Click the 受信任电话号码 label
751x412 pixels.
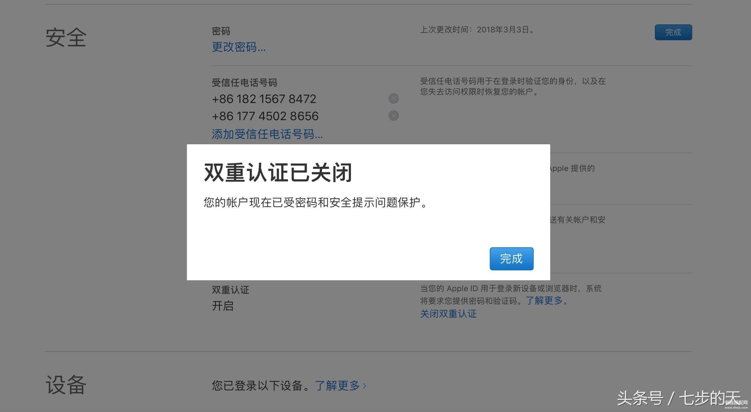244,83
